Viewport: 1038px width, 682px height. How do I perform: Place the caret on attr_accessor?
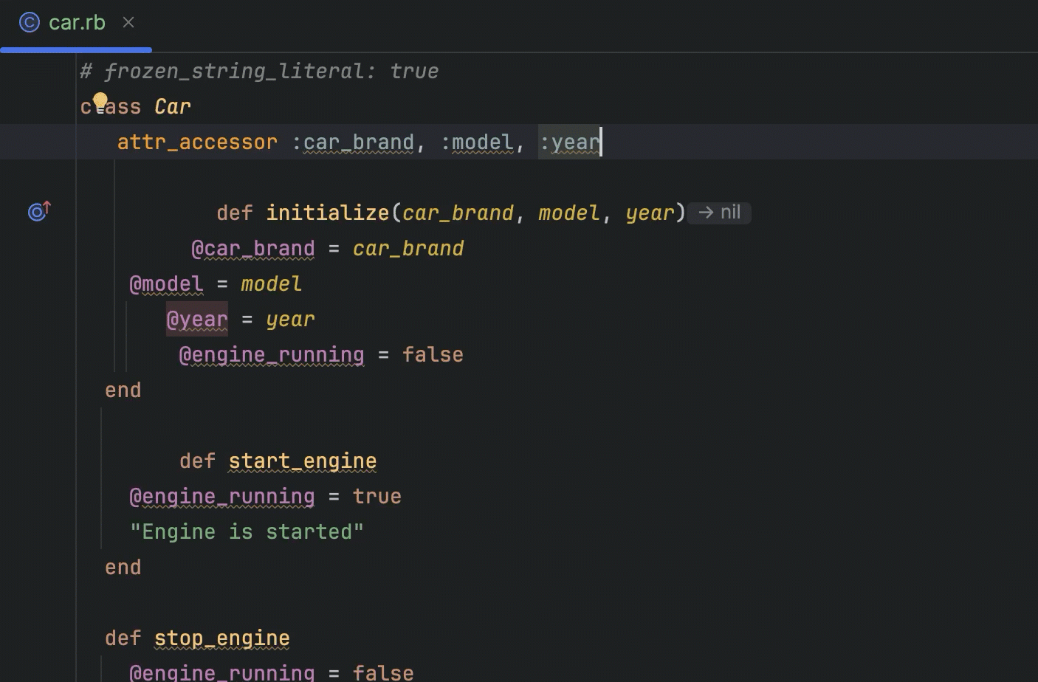(x=196, y=142)
